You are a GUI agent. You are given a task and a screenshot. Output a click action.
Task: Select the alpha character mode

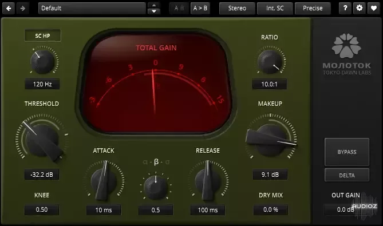(x=145, y=162)
